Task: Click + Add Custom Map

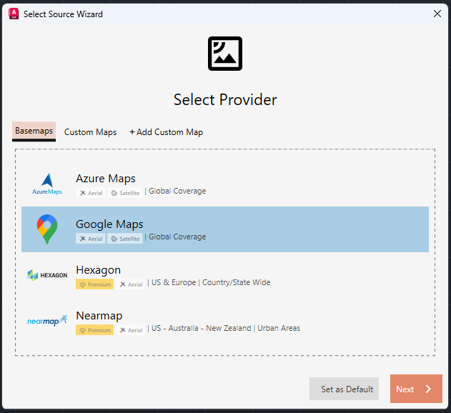Action: coord(167,132)
